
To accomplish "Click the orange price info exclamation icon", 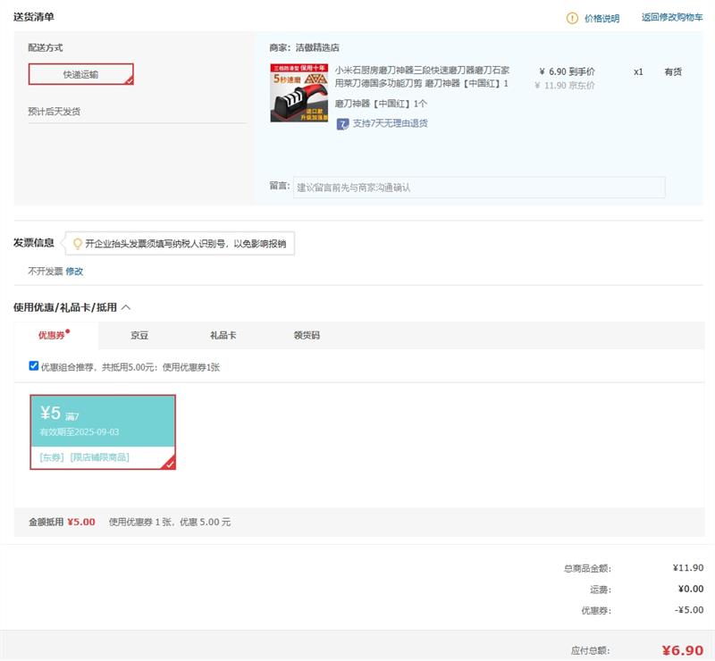I will click(572, 18).
